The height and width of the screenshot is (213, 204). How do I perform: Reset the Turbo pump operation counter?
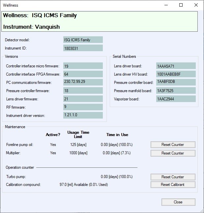coord(173,177)
